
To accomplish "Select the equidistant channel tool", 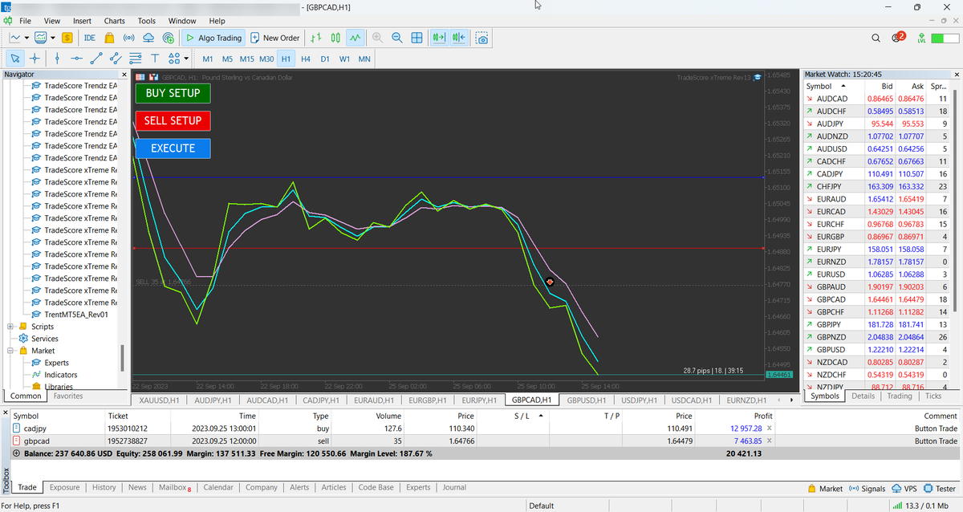I will (x=116, y=58).
